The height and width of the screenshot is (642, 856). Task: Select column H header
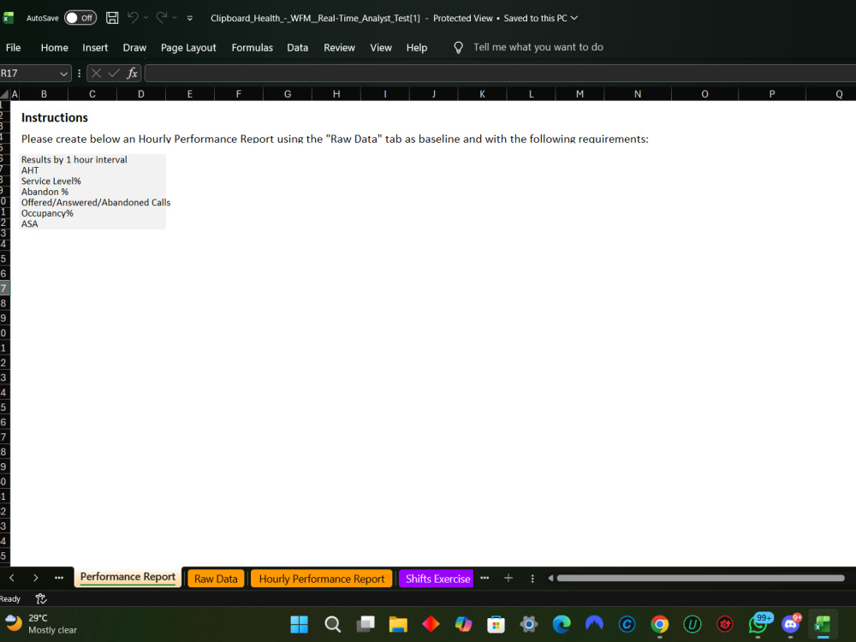click(336, 94)
